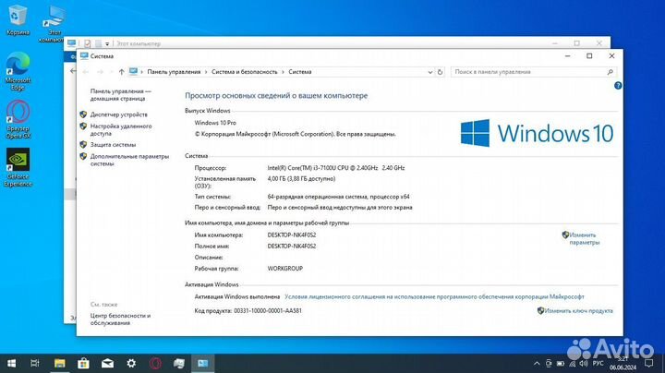Click the breadcrumb computer icon in address bar
Image resolution: width=665 pixels, height=373 pixels.
(133, 72)
